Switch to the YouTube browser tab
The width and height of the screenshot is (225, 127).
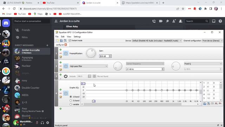tap(61, 3)
